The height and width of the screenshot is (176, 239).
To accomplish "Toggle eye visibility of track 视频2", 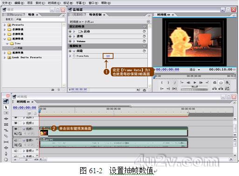I will point(16,123).
